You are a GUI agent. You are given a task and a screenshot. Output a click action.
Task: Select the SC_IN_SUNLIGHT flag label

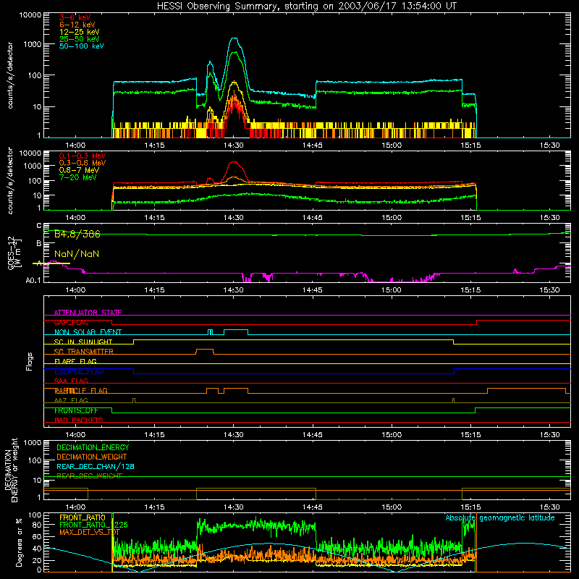point(83,342)
